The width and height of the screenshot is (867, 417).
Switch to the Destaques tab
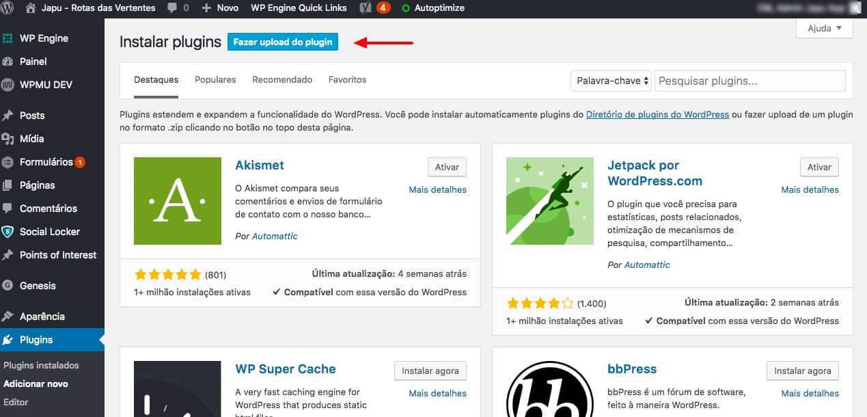coord(156,80)
